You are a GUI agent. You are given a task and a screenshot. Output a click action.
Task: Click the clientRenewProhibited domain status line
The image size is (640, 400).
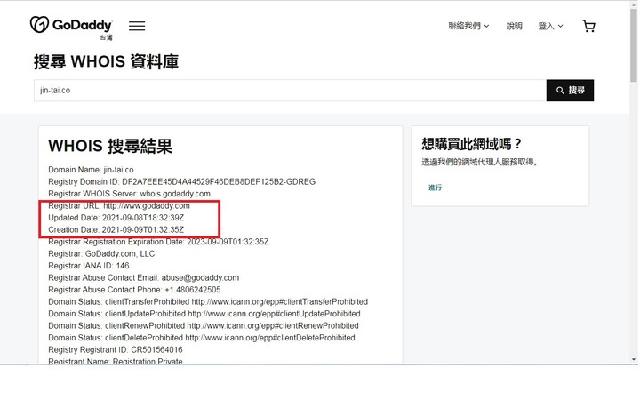204,325
